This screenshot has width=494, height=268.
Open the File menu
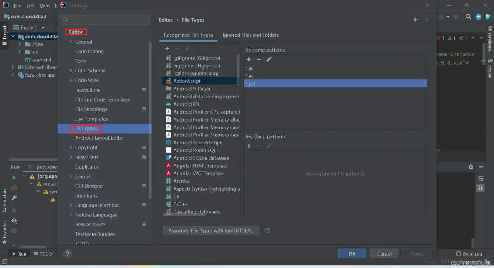point(17,6)
